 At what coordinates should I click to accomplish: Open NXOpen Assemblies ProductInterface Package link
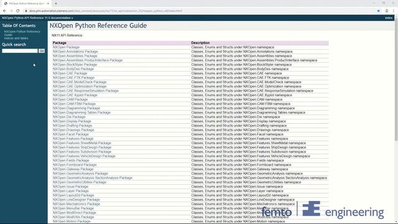pos(88,60)
